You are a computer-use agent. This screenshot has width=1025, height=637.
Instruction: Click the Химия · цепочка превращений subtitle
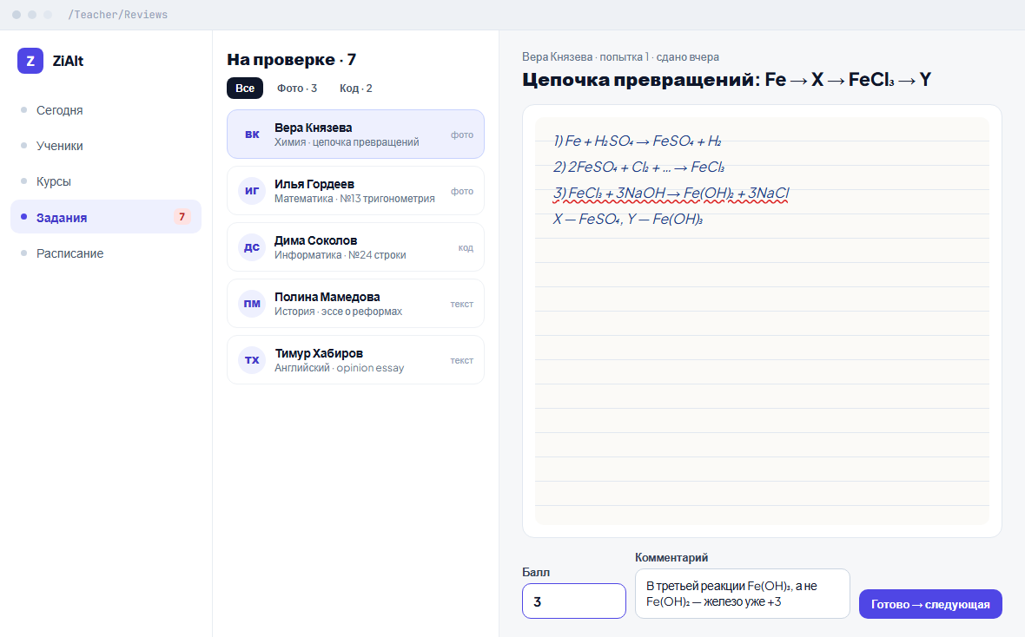347,141
